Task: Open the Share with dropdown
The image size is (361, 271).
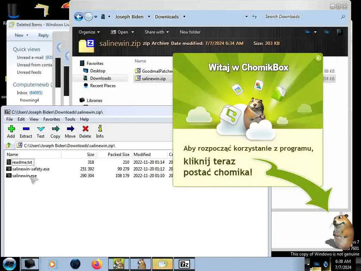Action: 157,32
